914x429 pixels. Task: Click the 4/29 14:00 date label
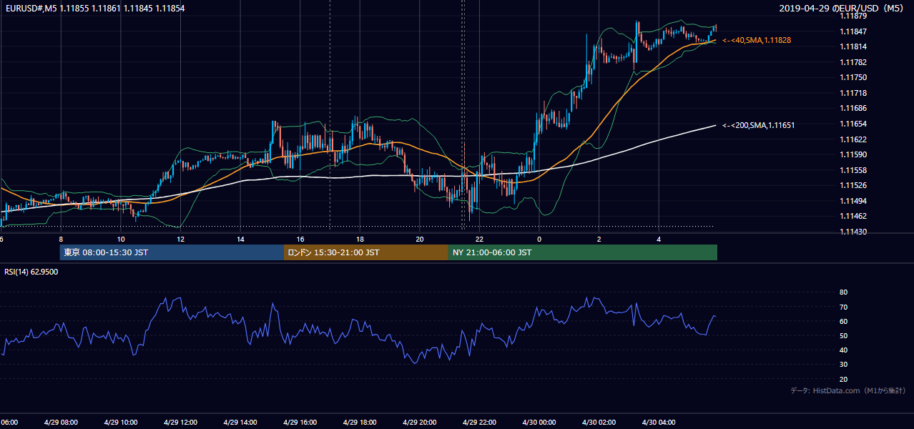(240, 422)
